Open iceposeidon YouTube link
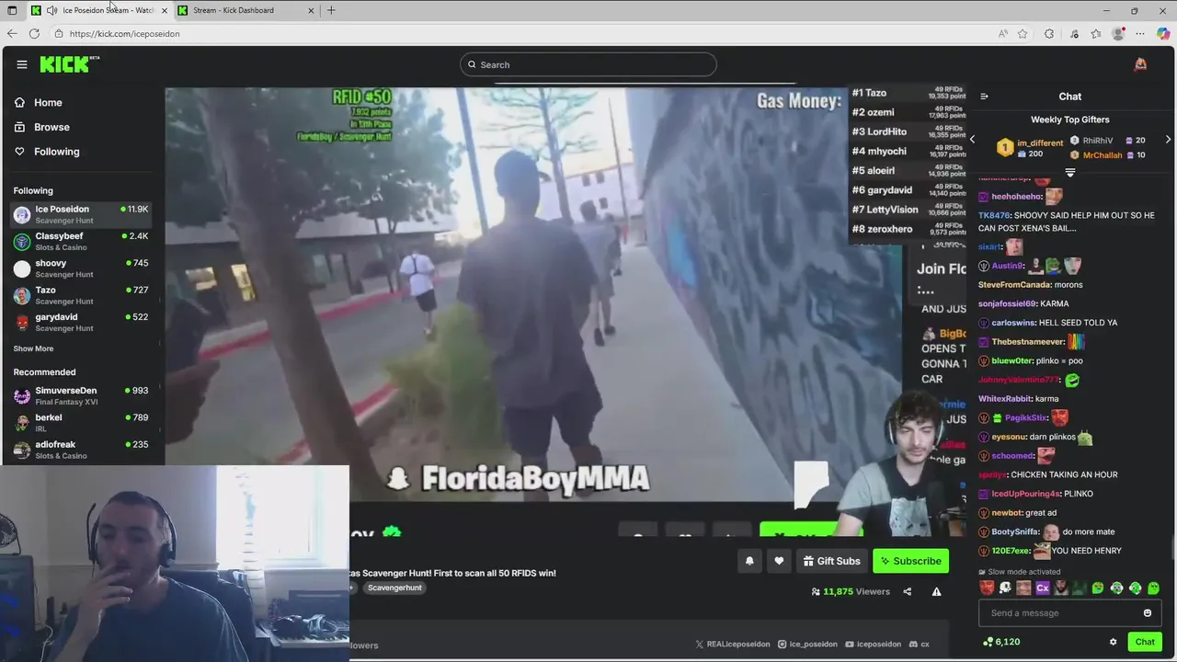Viewport: 1177px width, 662px height. coord(874,645)
